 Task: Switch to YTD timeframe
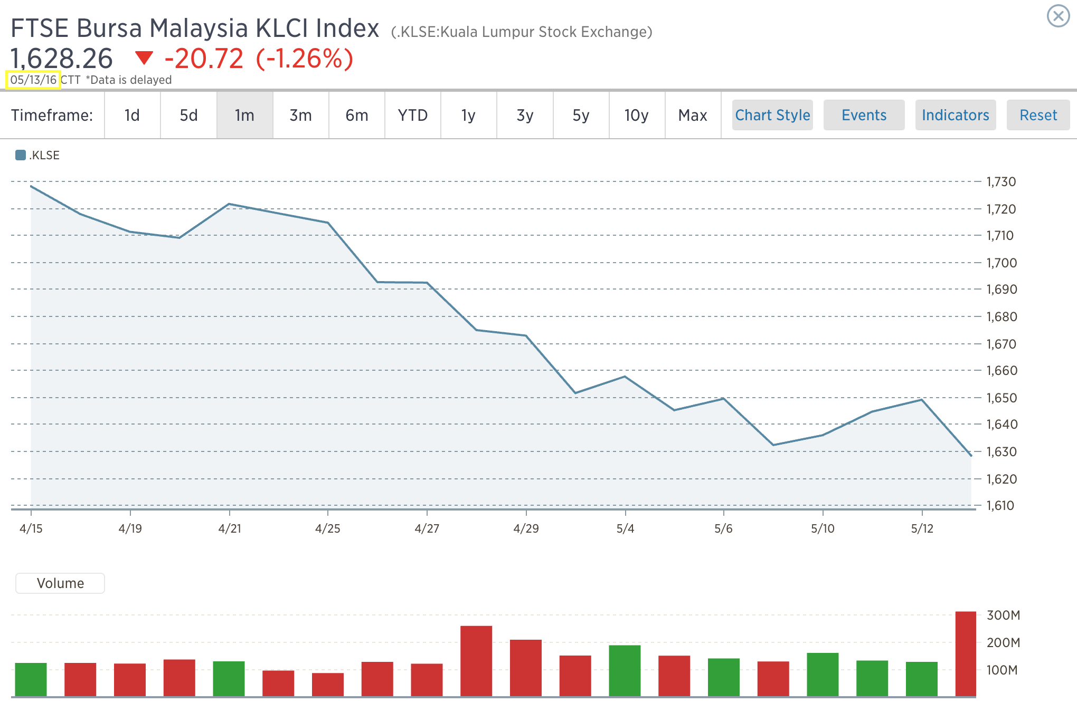pos(413,115)
